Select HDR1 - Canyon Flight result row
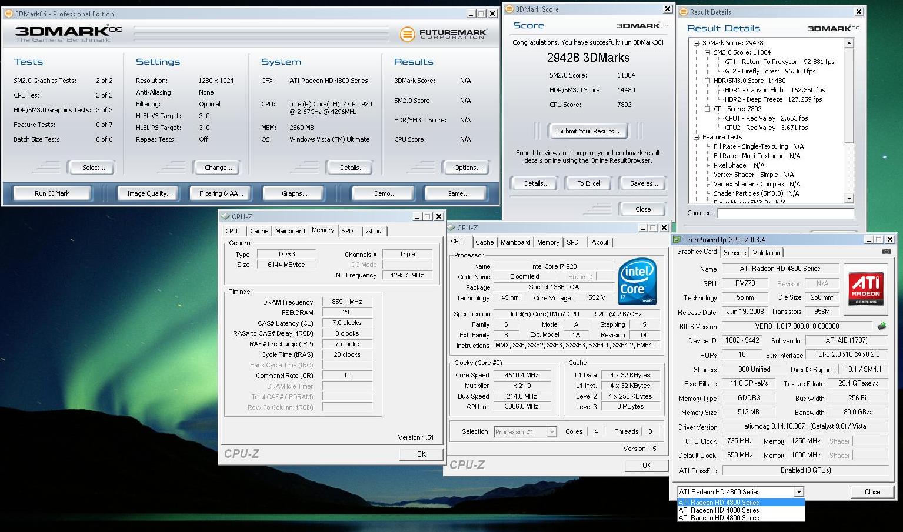The height and width of the screenshot is (532, 903). point(775,90)
